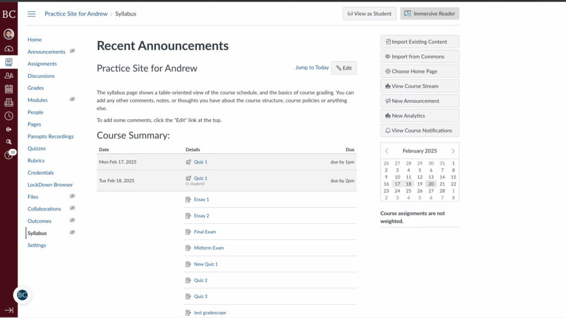Screen dimensions: 566x318
Task: Open the Dashboard icon in global navigation
Action: point(8,48)
